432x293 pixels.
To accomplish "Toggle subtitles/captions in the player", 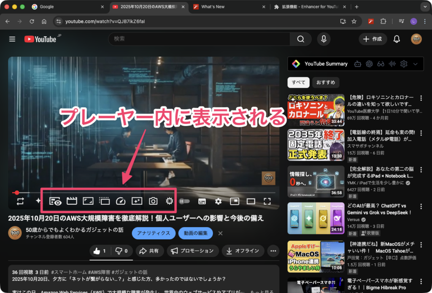I will tap(202, 201).
